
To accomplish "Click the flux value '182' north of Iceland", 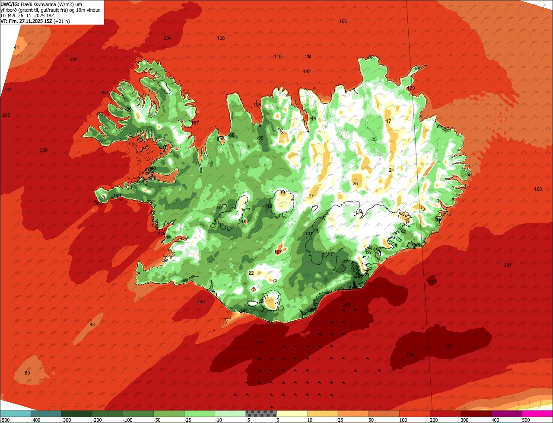I will (x=307, y=71).
